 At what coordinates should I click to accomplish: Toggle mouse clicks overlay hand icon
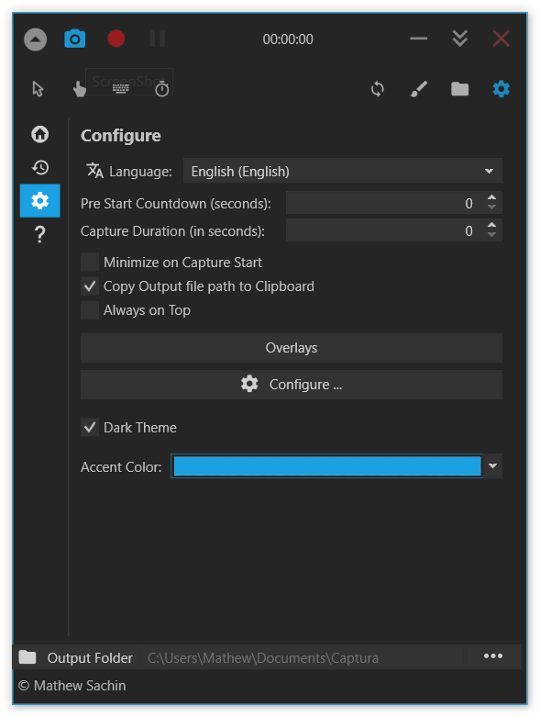coord(80,89)
